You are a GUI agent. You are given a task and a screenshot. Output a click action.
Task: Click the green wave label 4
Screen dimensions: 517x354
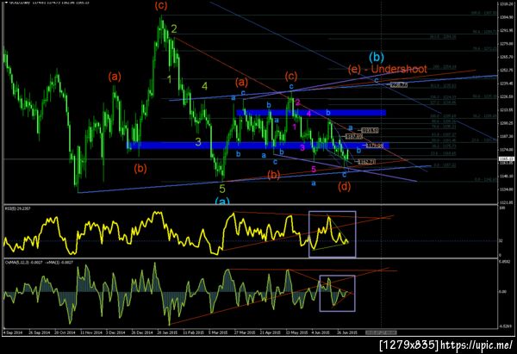coord(205,86)
